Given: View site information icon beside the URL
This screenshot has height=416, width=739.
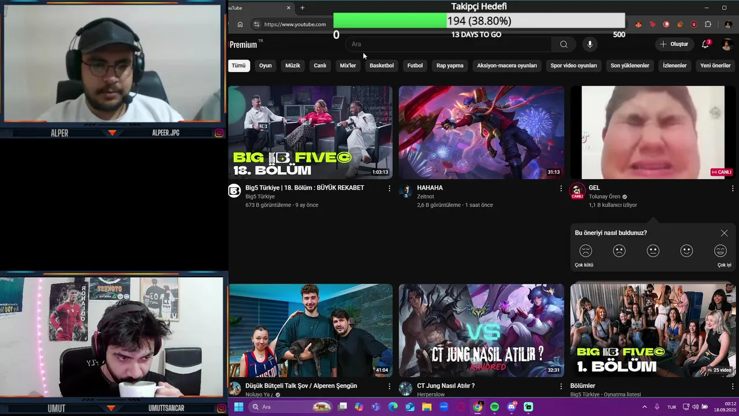Looking at the screenshot, I should 257,24.
